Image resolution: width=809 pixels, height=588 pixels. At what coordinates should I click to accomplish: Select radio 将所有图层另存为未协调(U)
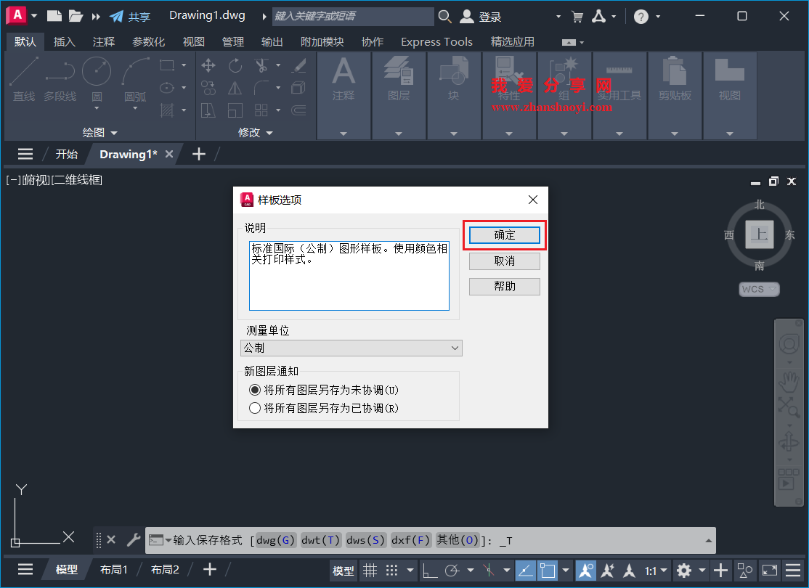coord(254,390)
